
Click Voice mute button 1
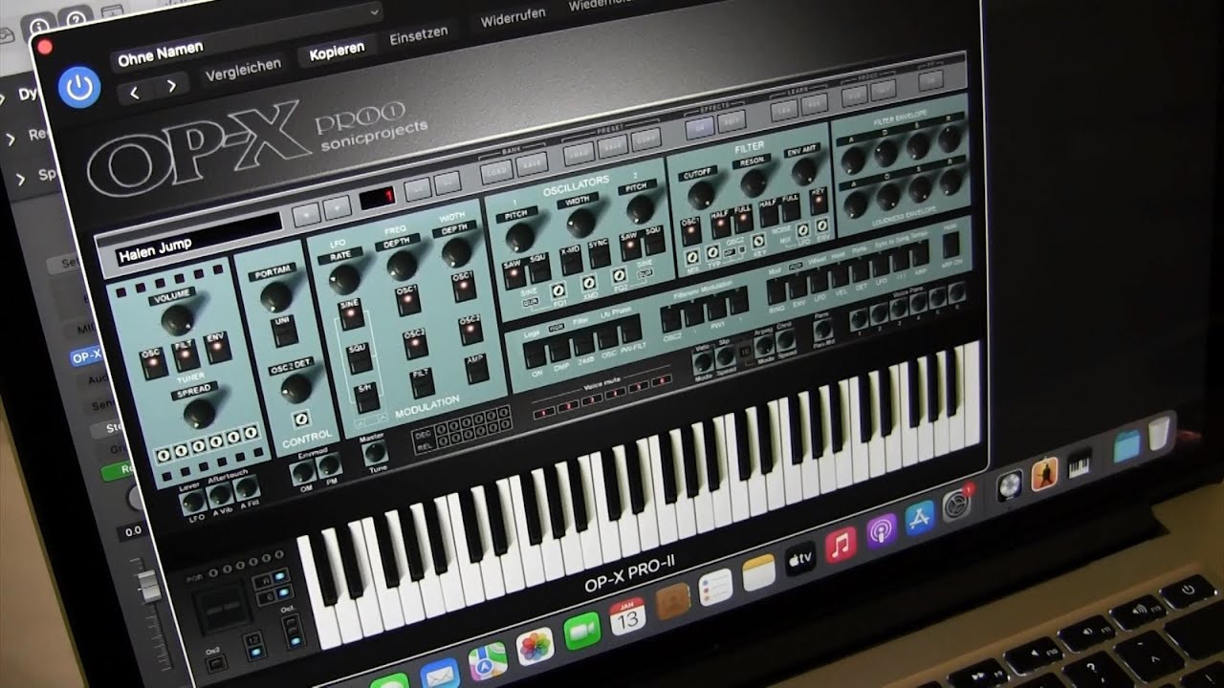click(x=544, y=411)
